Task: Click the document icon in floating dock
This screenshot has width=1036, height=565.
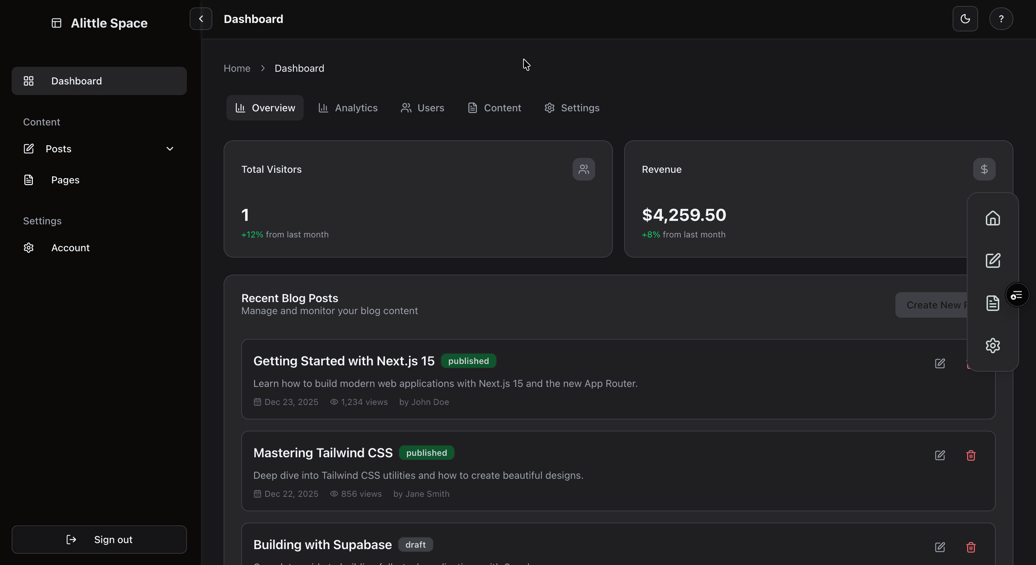Action: [993, 303]
